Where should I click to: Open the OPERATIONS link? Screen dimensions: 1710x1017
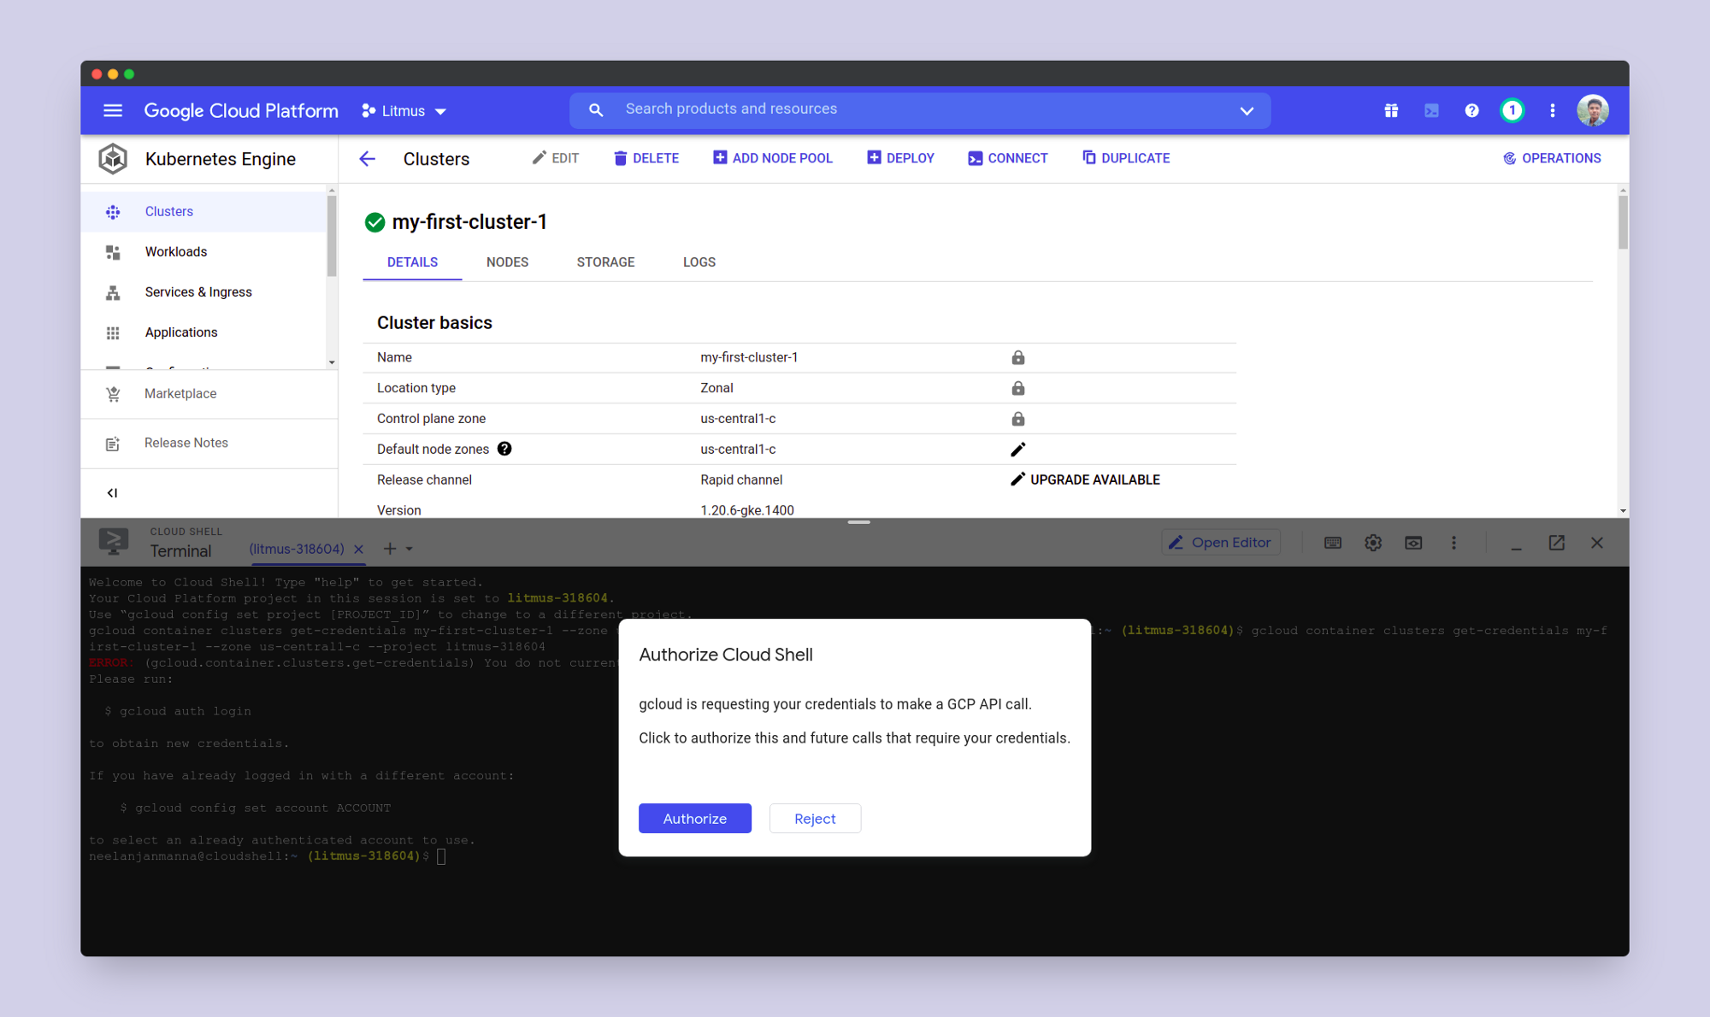pos(1552,158)
